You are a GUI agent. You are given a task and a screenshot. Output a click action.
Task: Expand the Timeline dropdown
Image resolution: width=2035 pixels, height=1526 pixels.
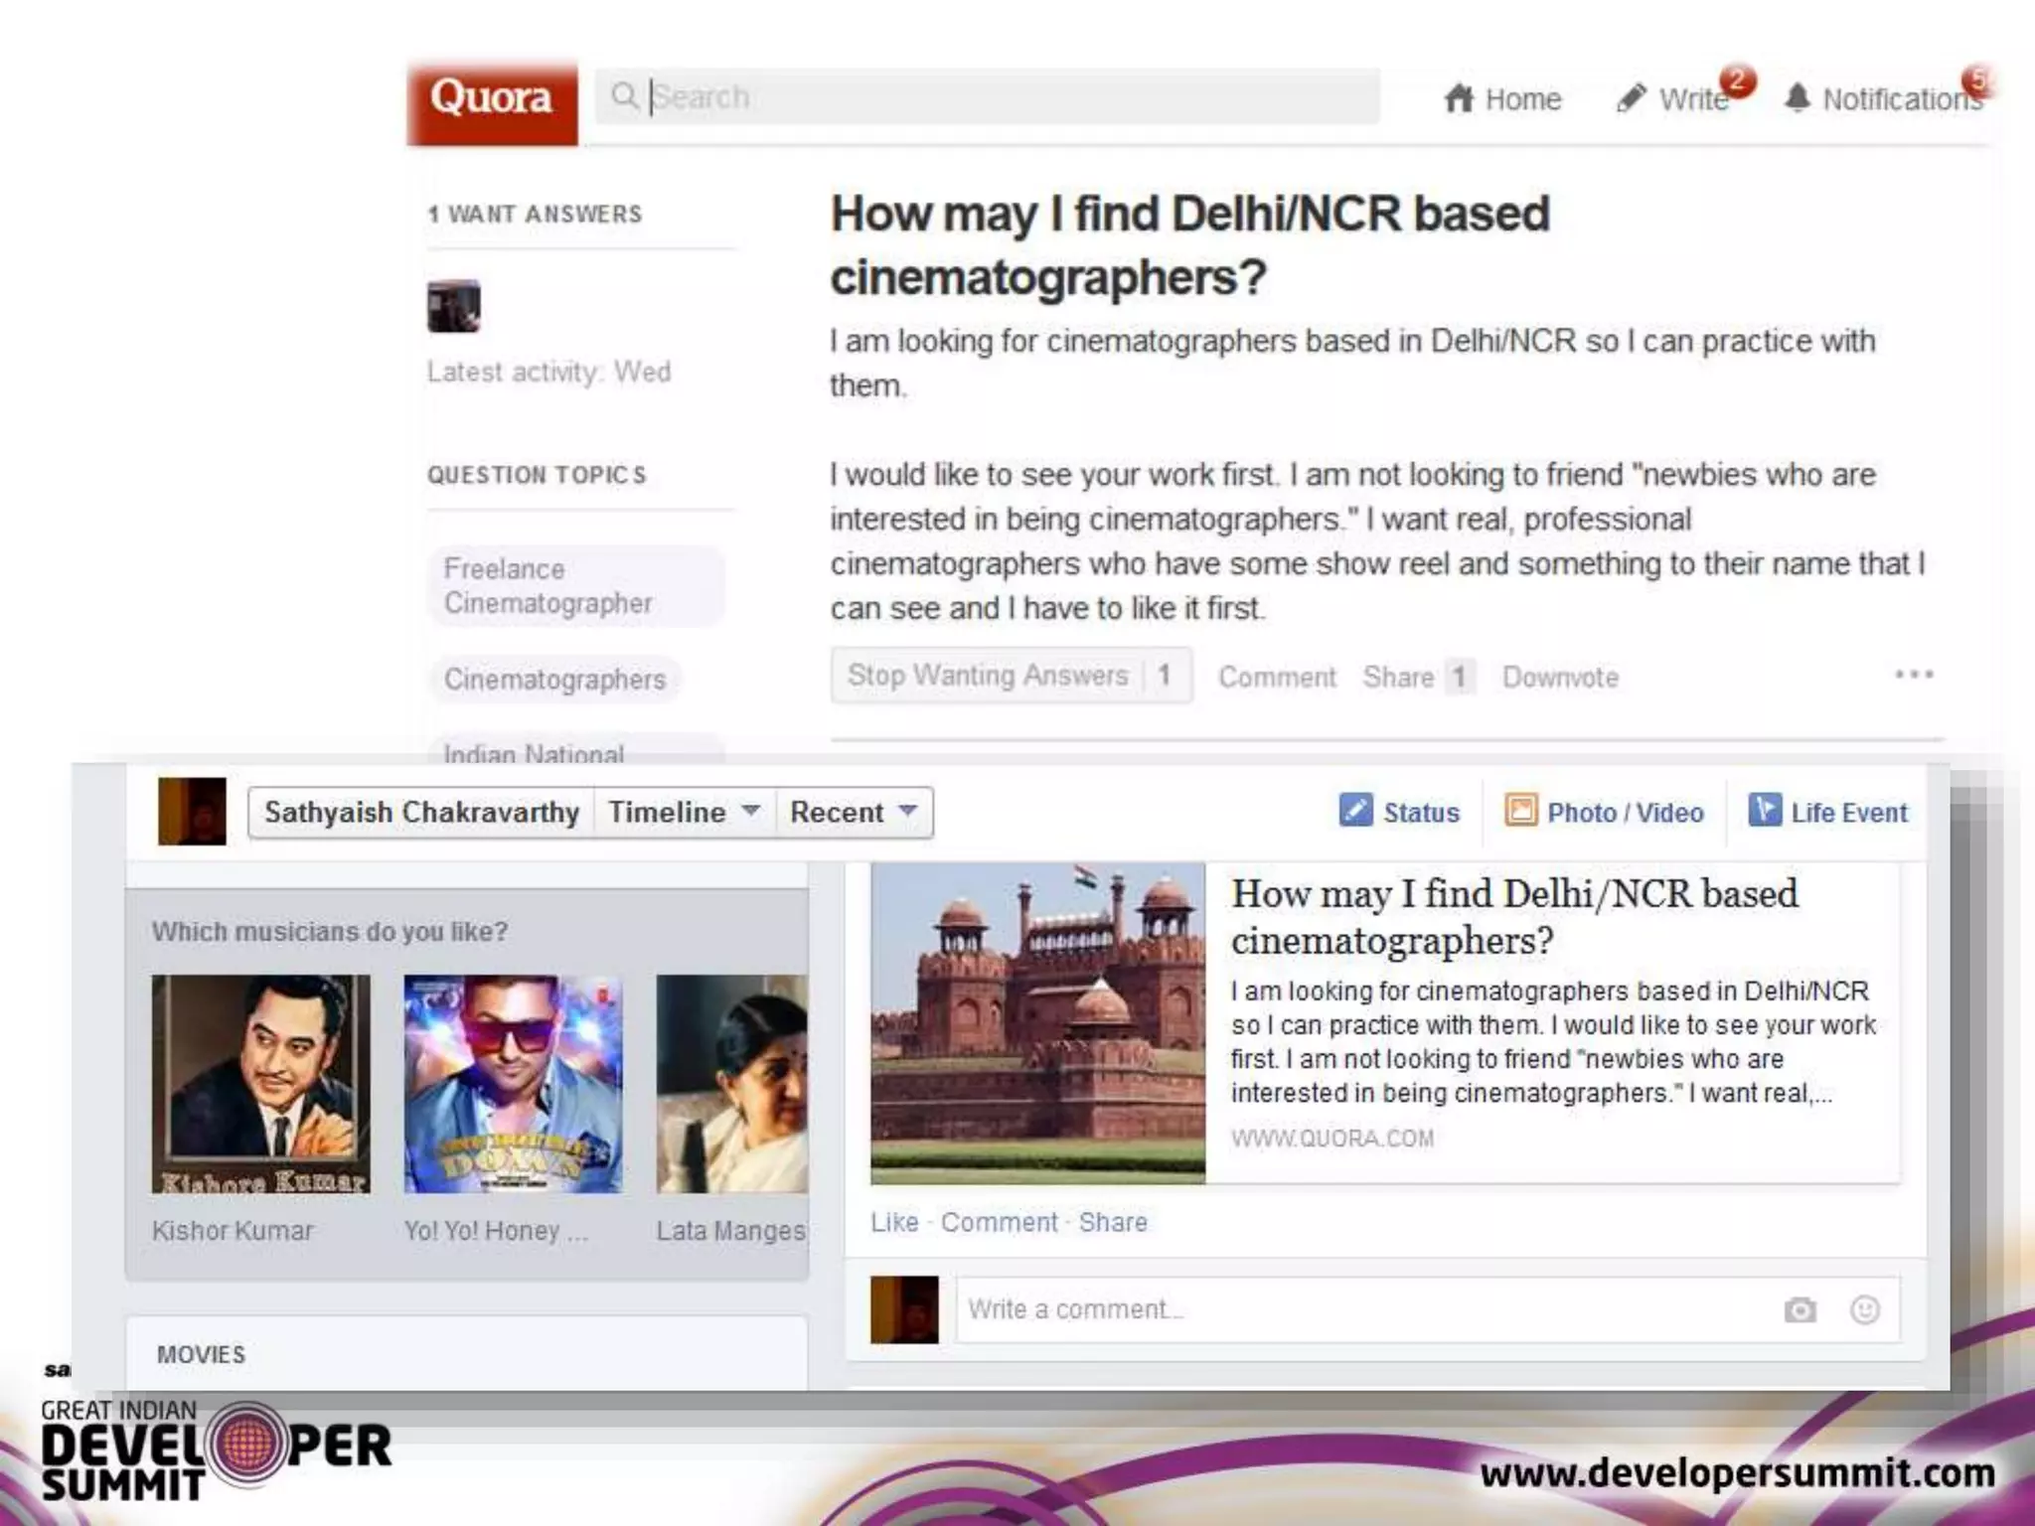(x=684, y=813)
